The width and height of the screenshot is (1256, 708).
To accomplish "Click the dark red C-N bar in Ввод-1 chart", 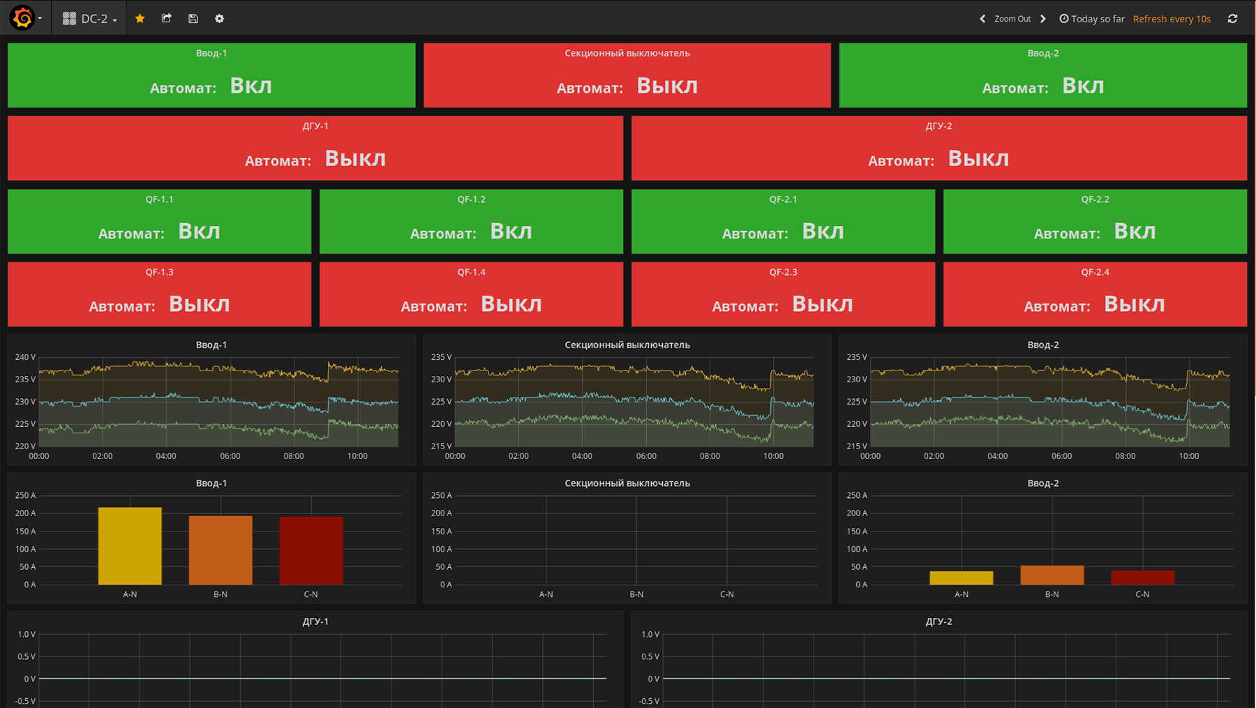I will [311, 551].
